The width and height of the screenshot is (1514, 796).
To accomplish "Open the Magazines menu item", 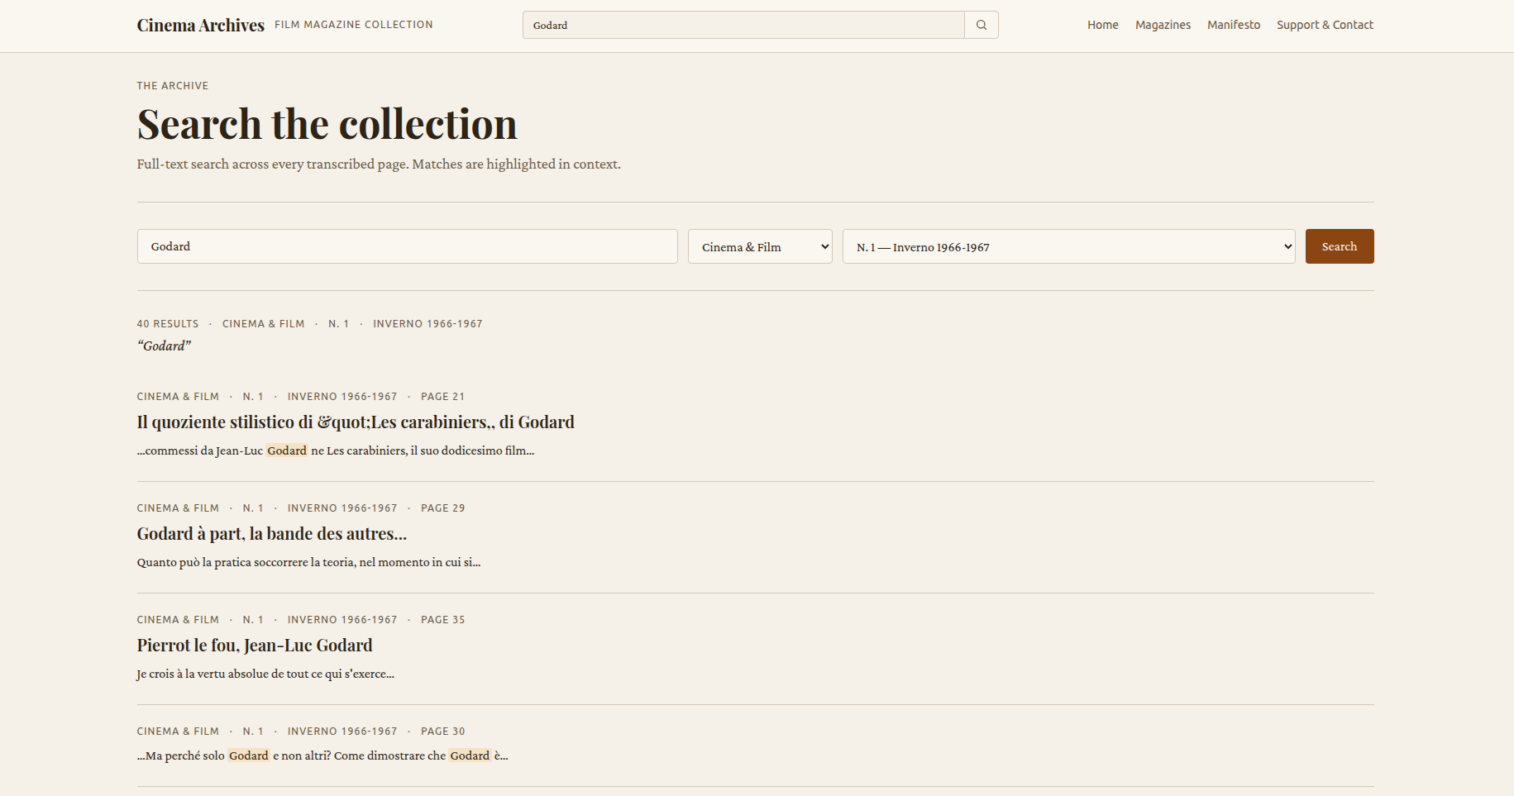I will click(1163, 25).
